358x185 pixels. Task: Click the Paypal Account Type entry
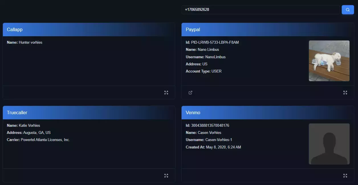coord(204,71)
